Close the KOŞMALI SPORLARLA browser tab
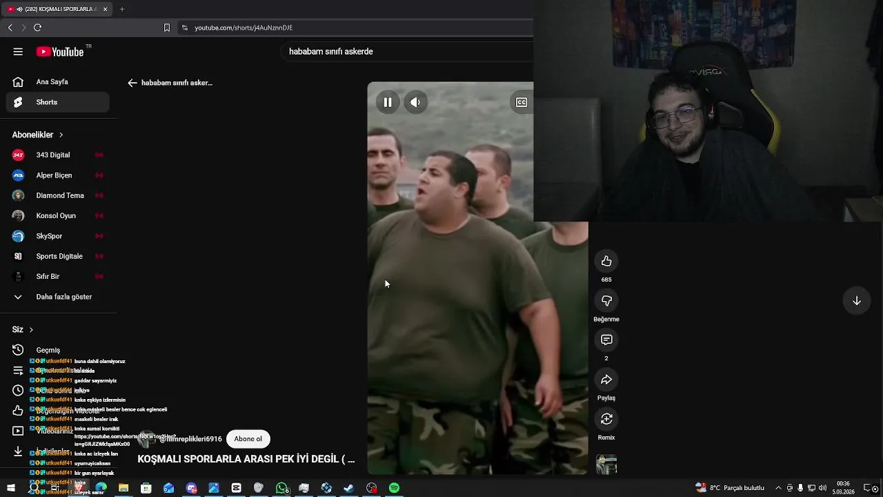 (106, 9)
